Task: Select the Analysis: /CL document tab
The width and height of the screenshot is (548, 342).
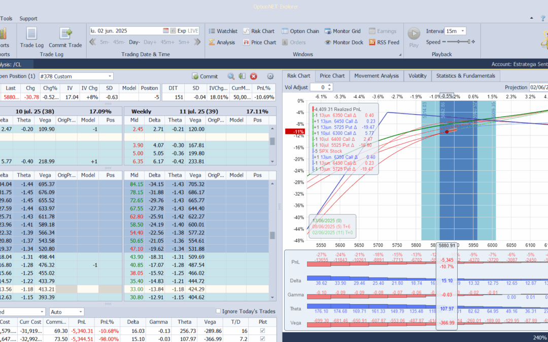Action: (16, 64)
